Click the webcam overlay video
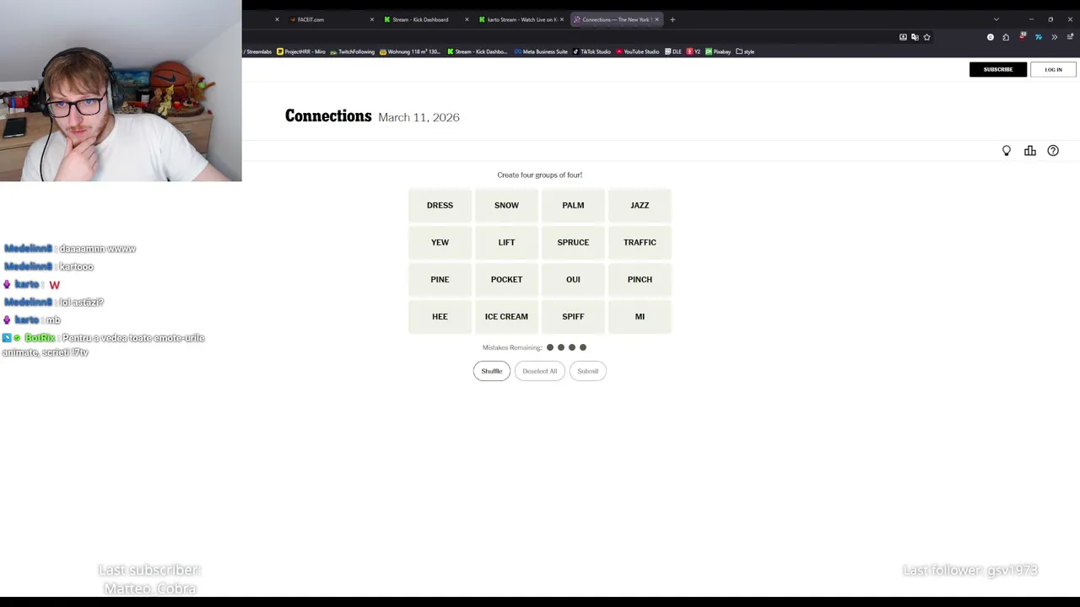 click(x=121, y=91)
